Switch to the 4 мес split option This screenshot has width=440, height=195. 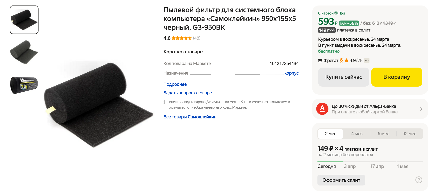point(357,134)
